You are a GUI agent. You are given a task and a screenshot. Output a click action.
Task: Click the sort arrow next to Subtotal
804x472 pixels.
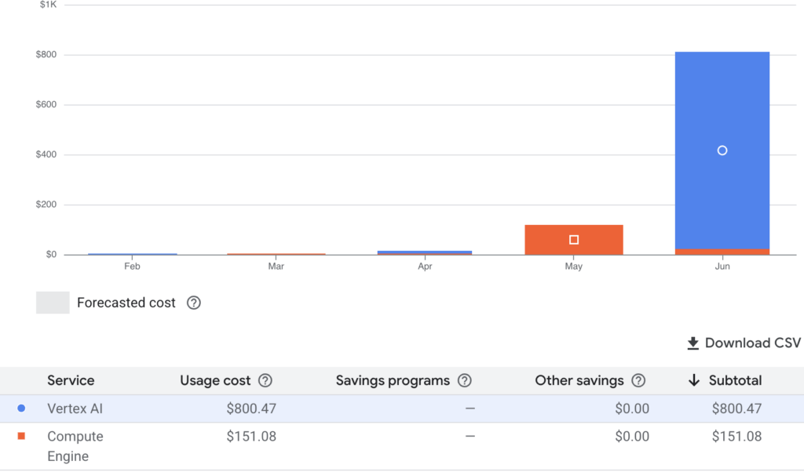pyautogui.click(x=693, y=380)
